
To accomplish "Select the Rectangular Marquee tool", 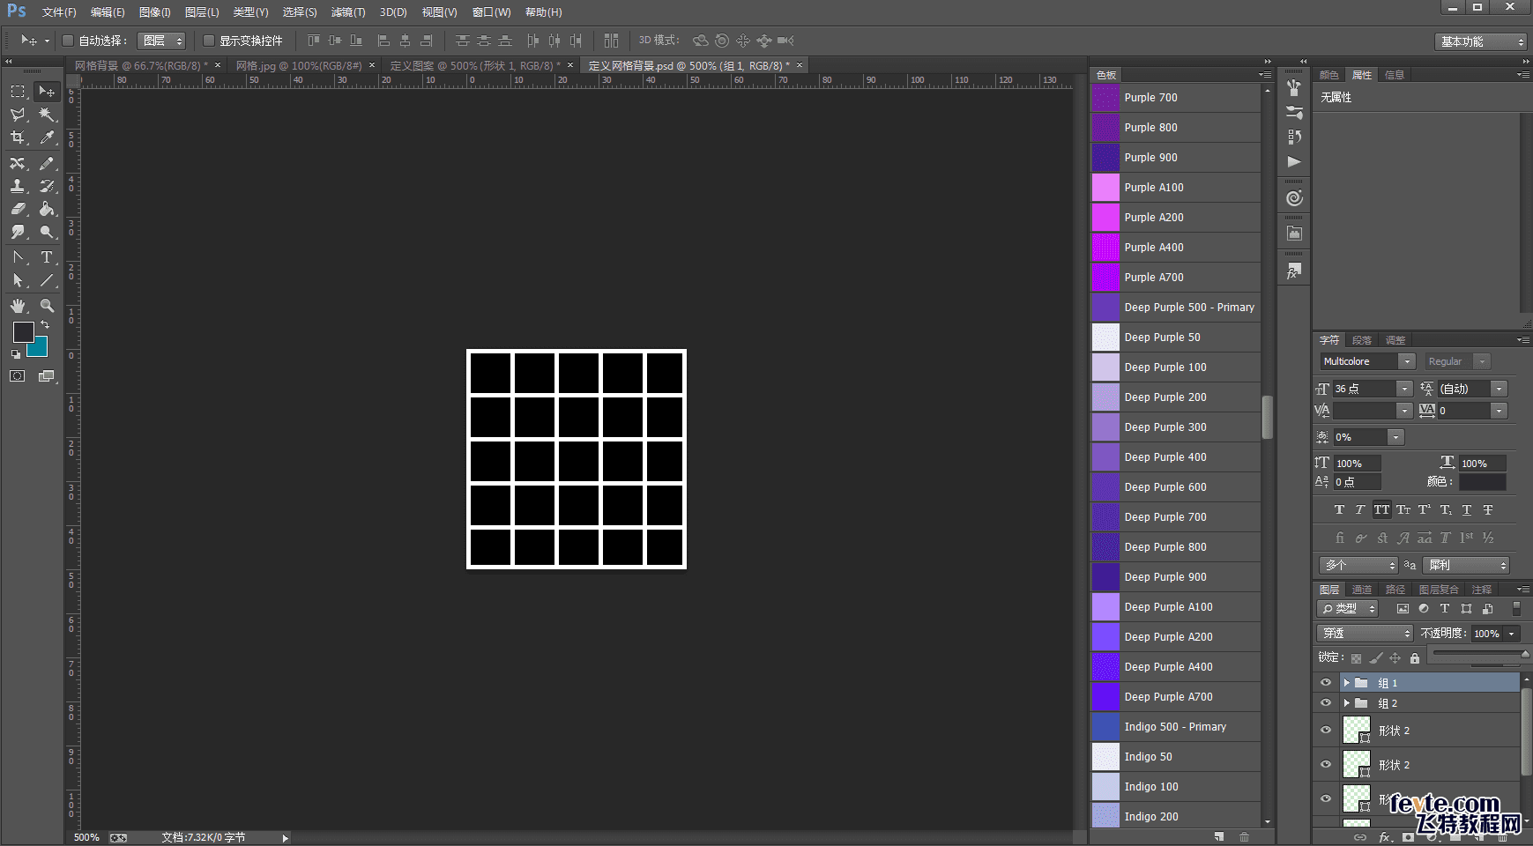I will click(x=18, y=92).
